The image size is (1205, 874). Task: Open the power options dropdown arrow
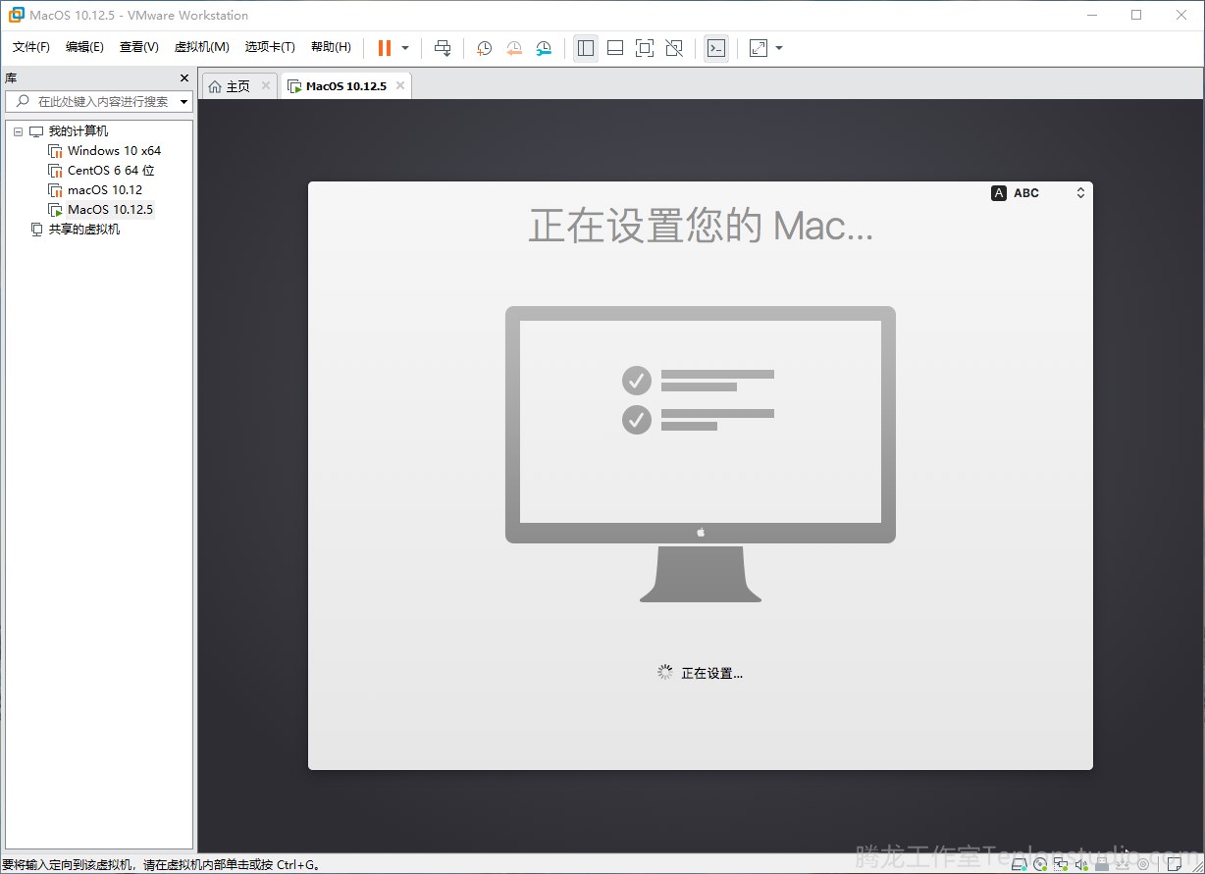[405, 48]
